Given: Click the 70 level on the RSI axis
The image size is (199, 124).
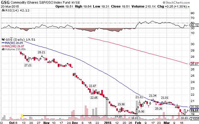Looking at the screenshot, I should click(192, 18).
